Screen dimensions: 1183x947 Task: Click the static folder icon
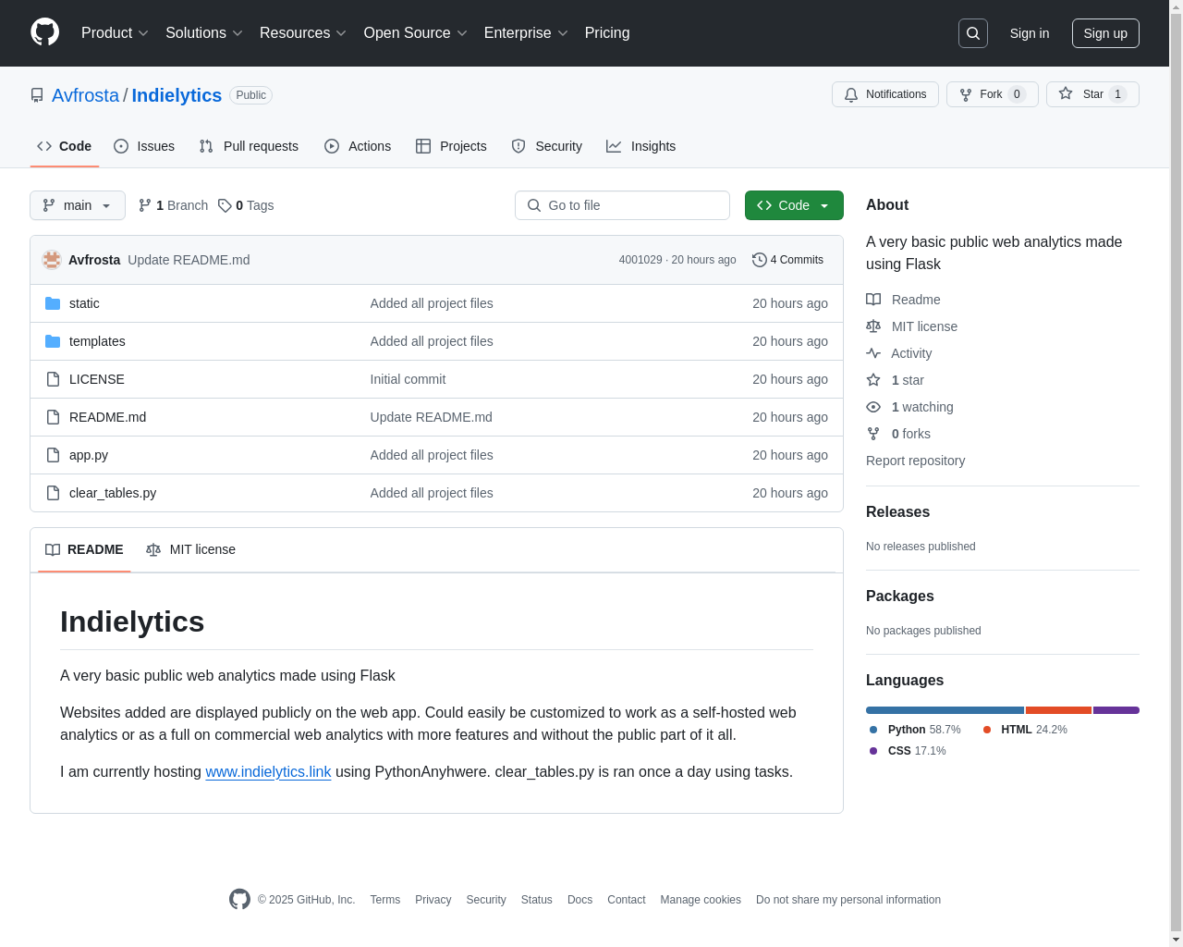click(x=53, y=303)
